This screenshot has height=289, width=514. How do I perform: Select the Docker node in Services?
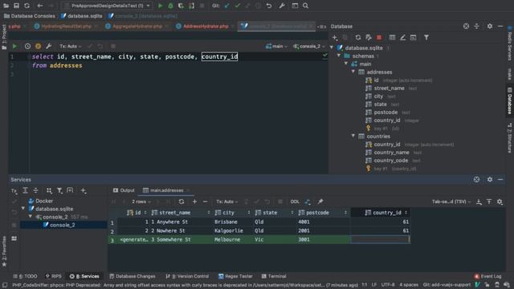click(41, 201)
